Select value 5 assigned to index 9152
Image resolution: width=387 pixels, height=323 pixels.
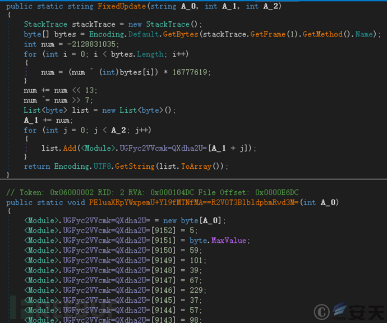(192, 230)
